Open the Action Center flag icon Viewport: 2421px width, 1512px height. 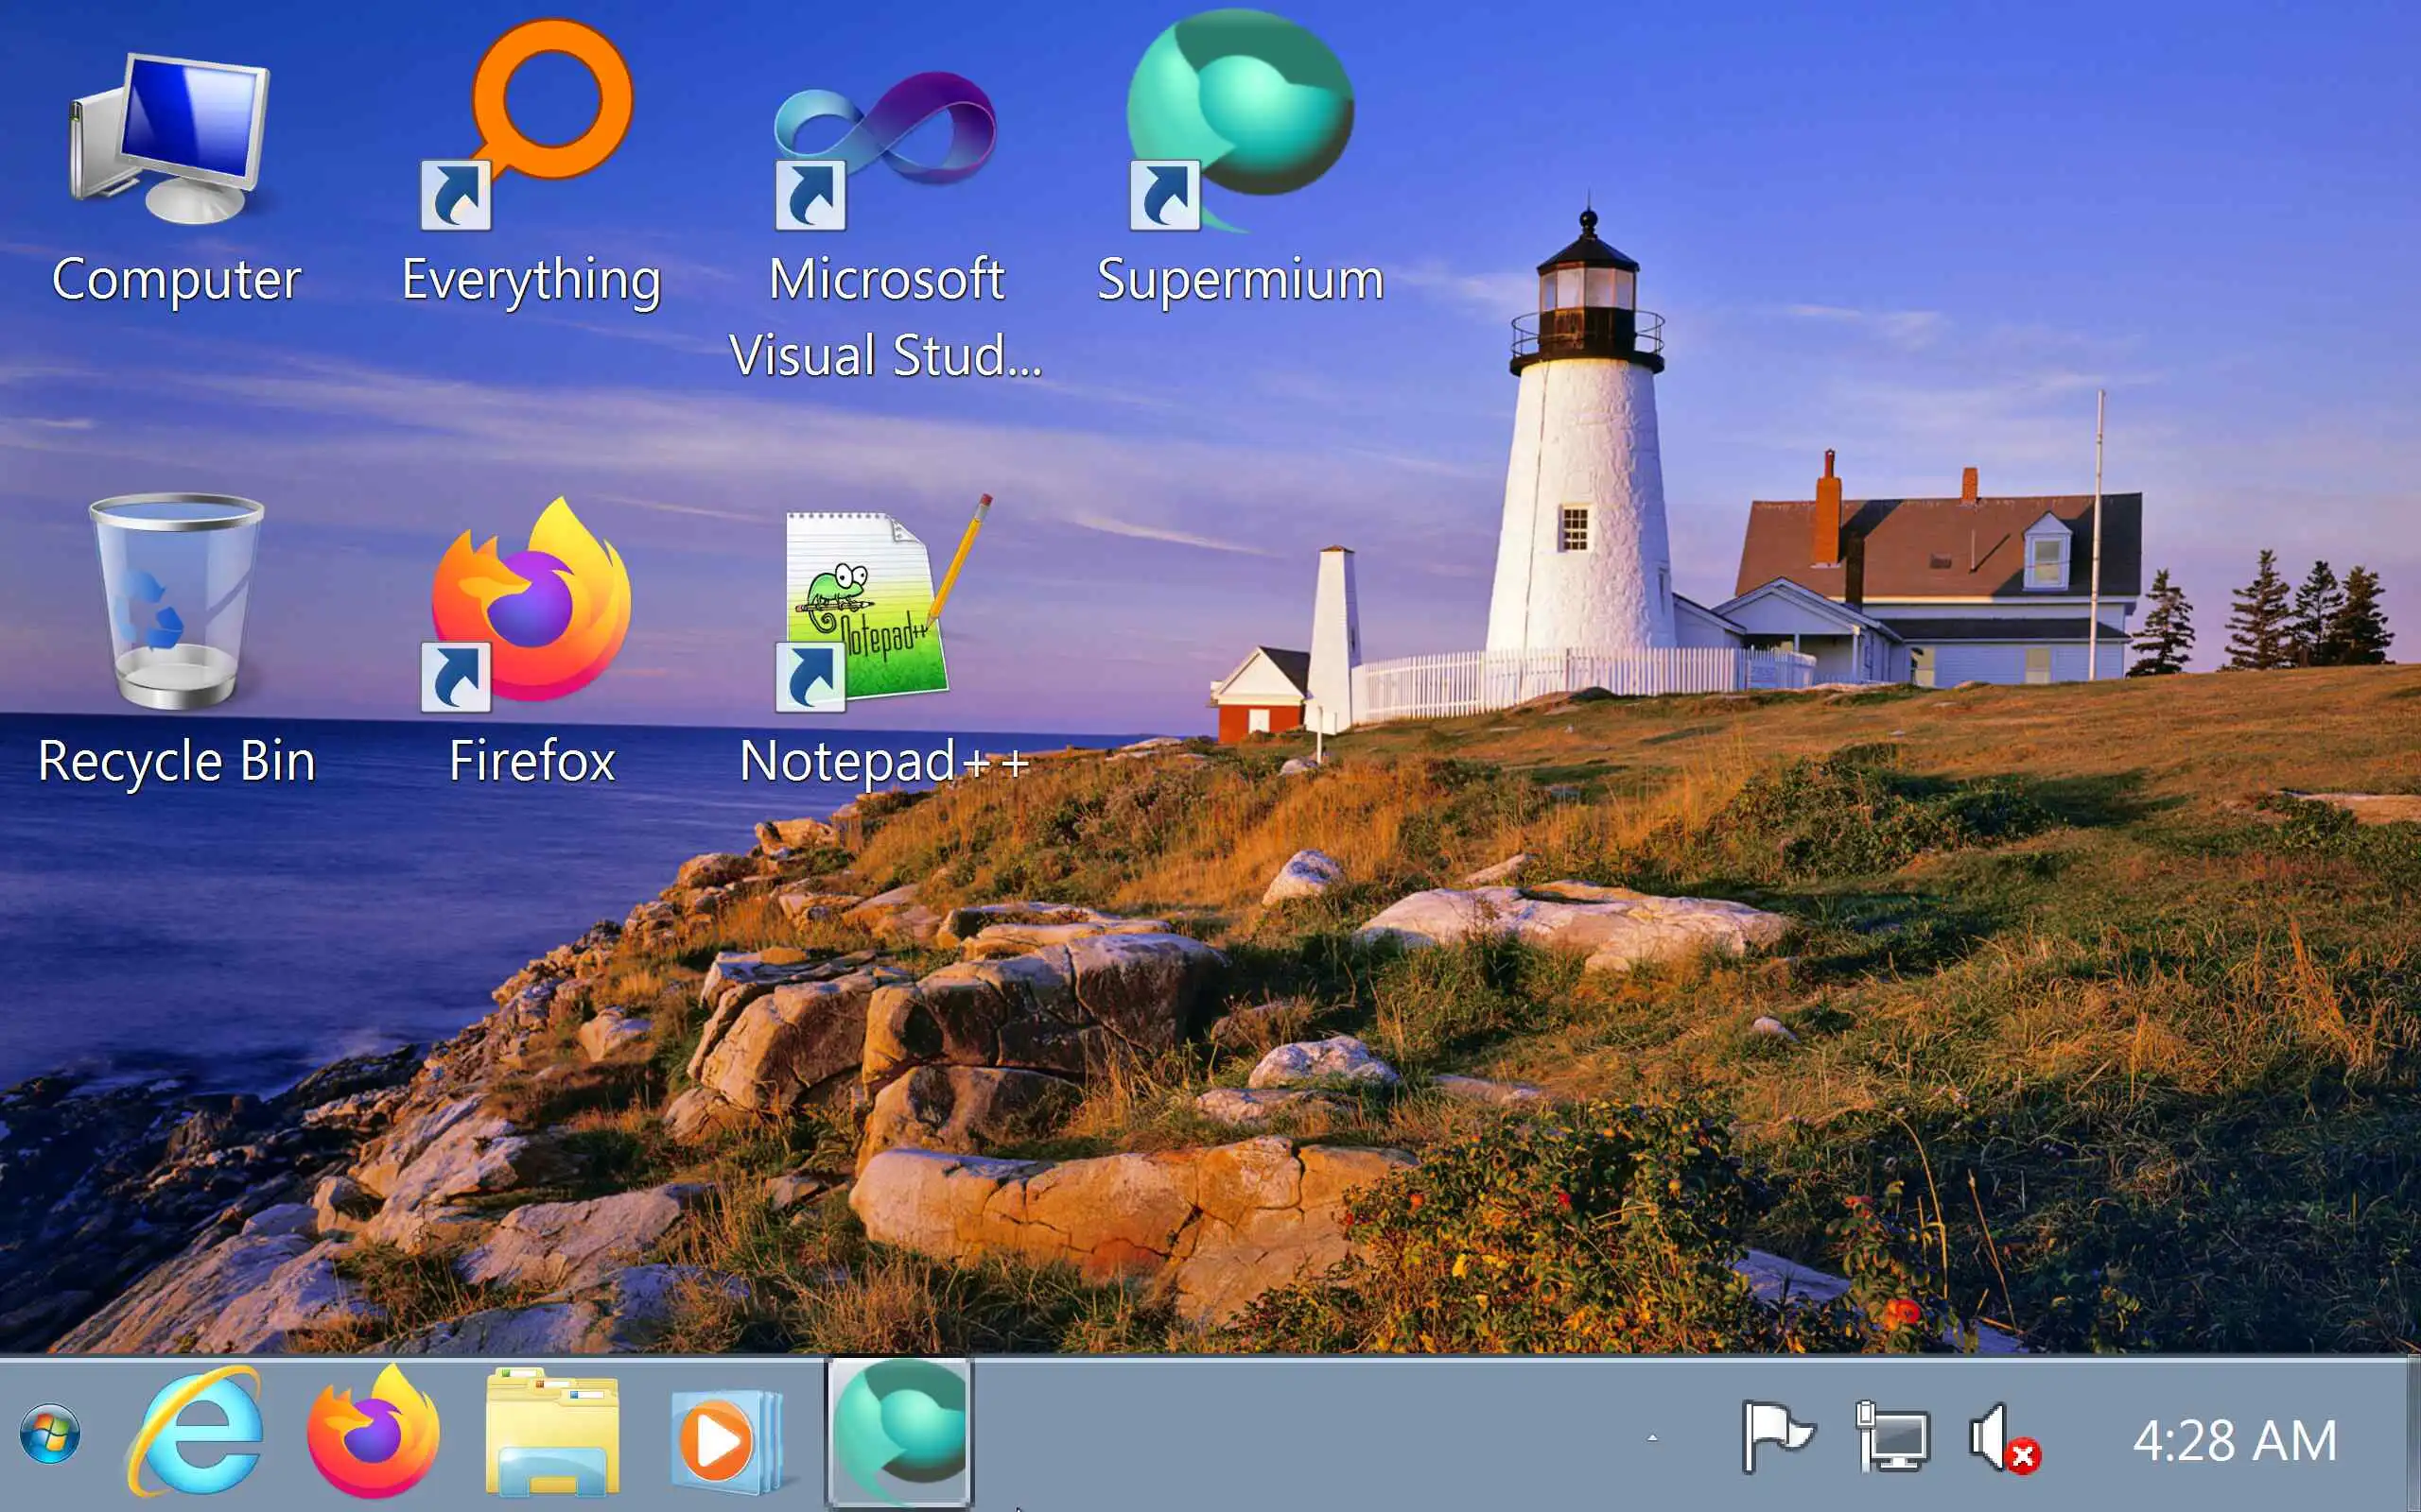point(1777,1436)
